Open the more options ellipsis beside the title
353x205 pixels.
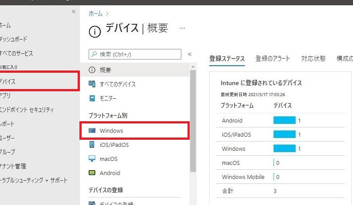tap(182, 28)
